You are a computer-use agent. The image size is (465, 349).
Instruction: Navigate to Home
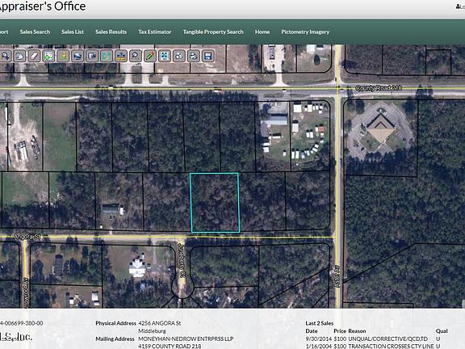tap(262, 32)
